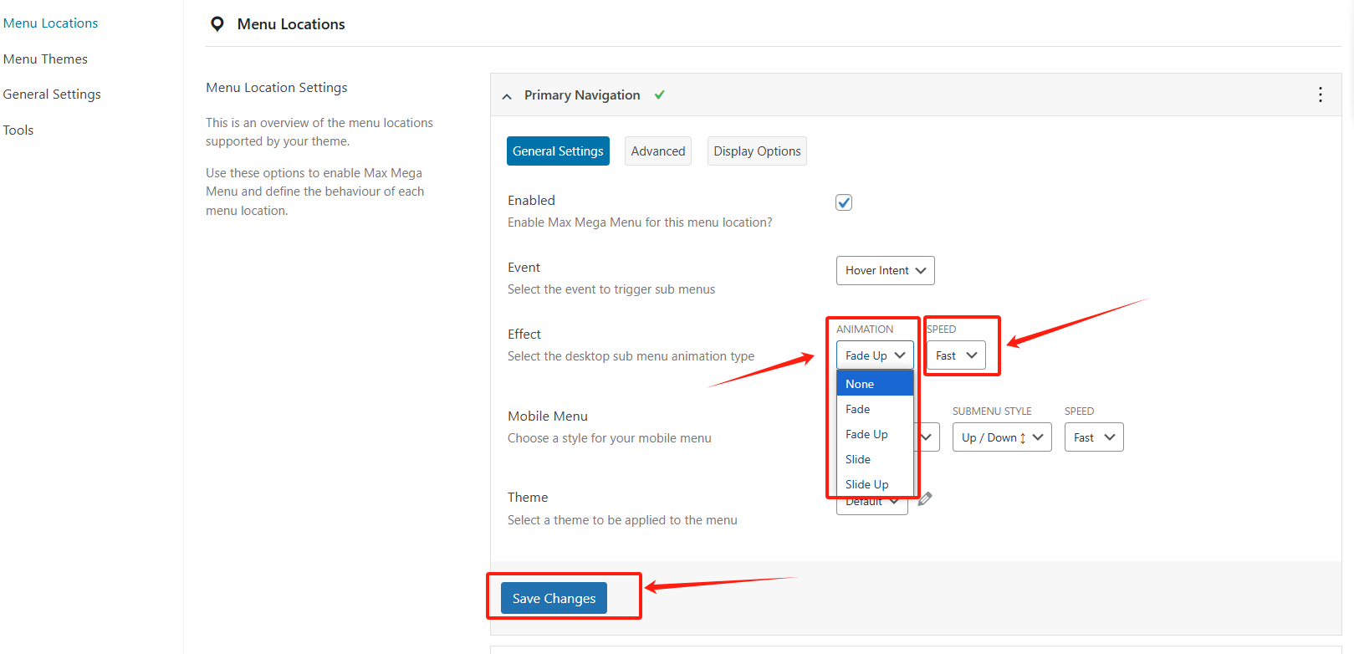This screenshot has width=1354, height=654.
Task: Click the three-dot options icon
Action: [1320, 95]
